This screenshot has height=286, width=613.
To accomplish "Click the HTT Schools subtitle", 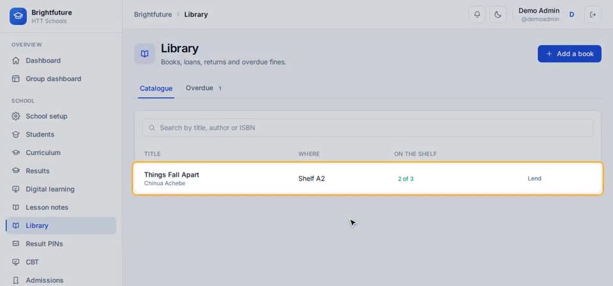I will point(49,21).
